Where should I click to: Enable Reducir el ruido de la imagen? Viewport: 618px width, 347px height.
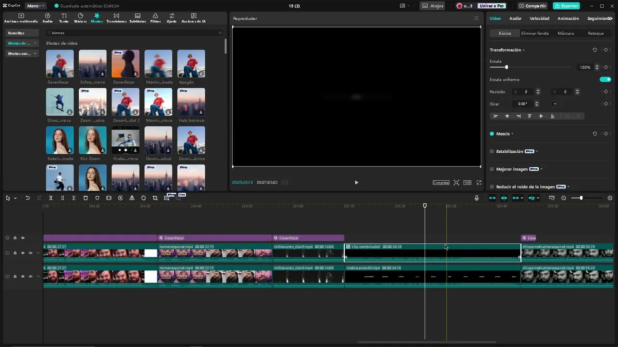click(492, 187)
